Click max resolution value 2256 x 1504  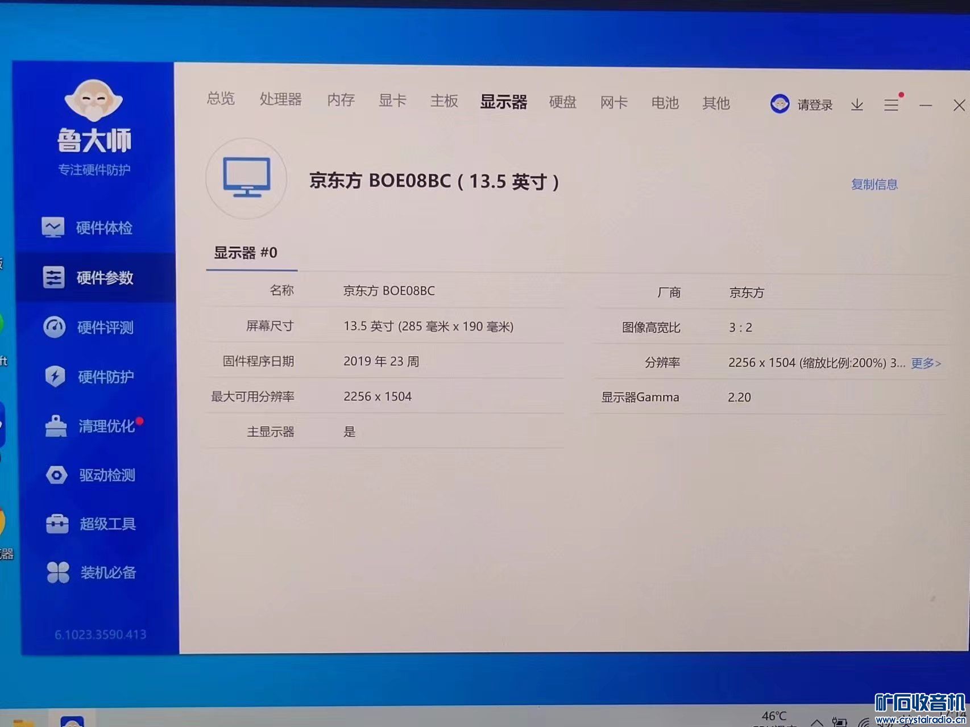[x=377, y=396]
